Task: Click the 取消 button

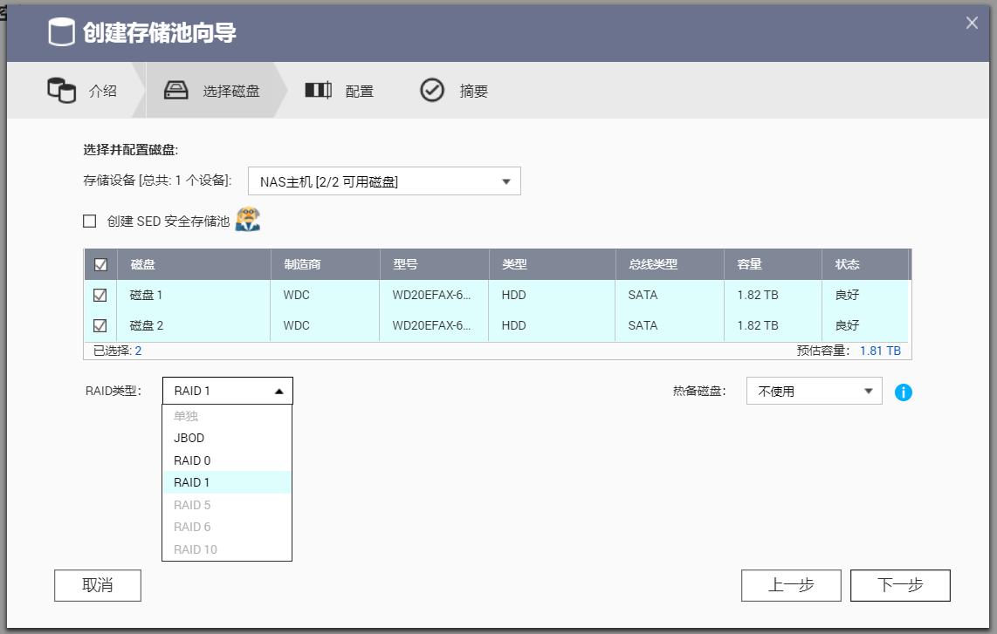Action: [97, 585]
